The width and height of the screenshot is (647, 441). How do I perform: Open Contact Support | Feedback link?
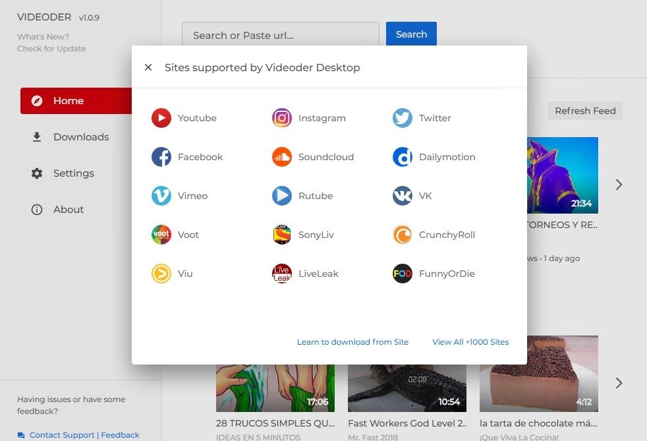tap(84, 435)
